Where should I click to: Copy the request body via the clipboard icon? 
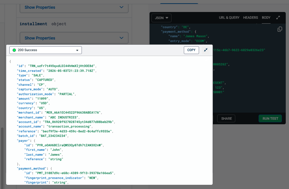(280, 29)
